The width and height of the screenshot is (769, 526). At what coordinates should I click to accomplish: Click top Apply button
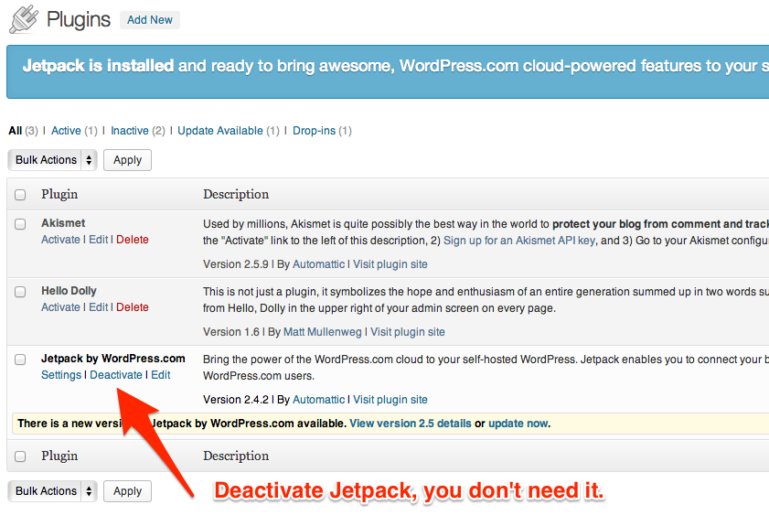[127, 160]
